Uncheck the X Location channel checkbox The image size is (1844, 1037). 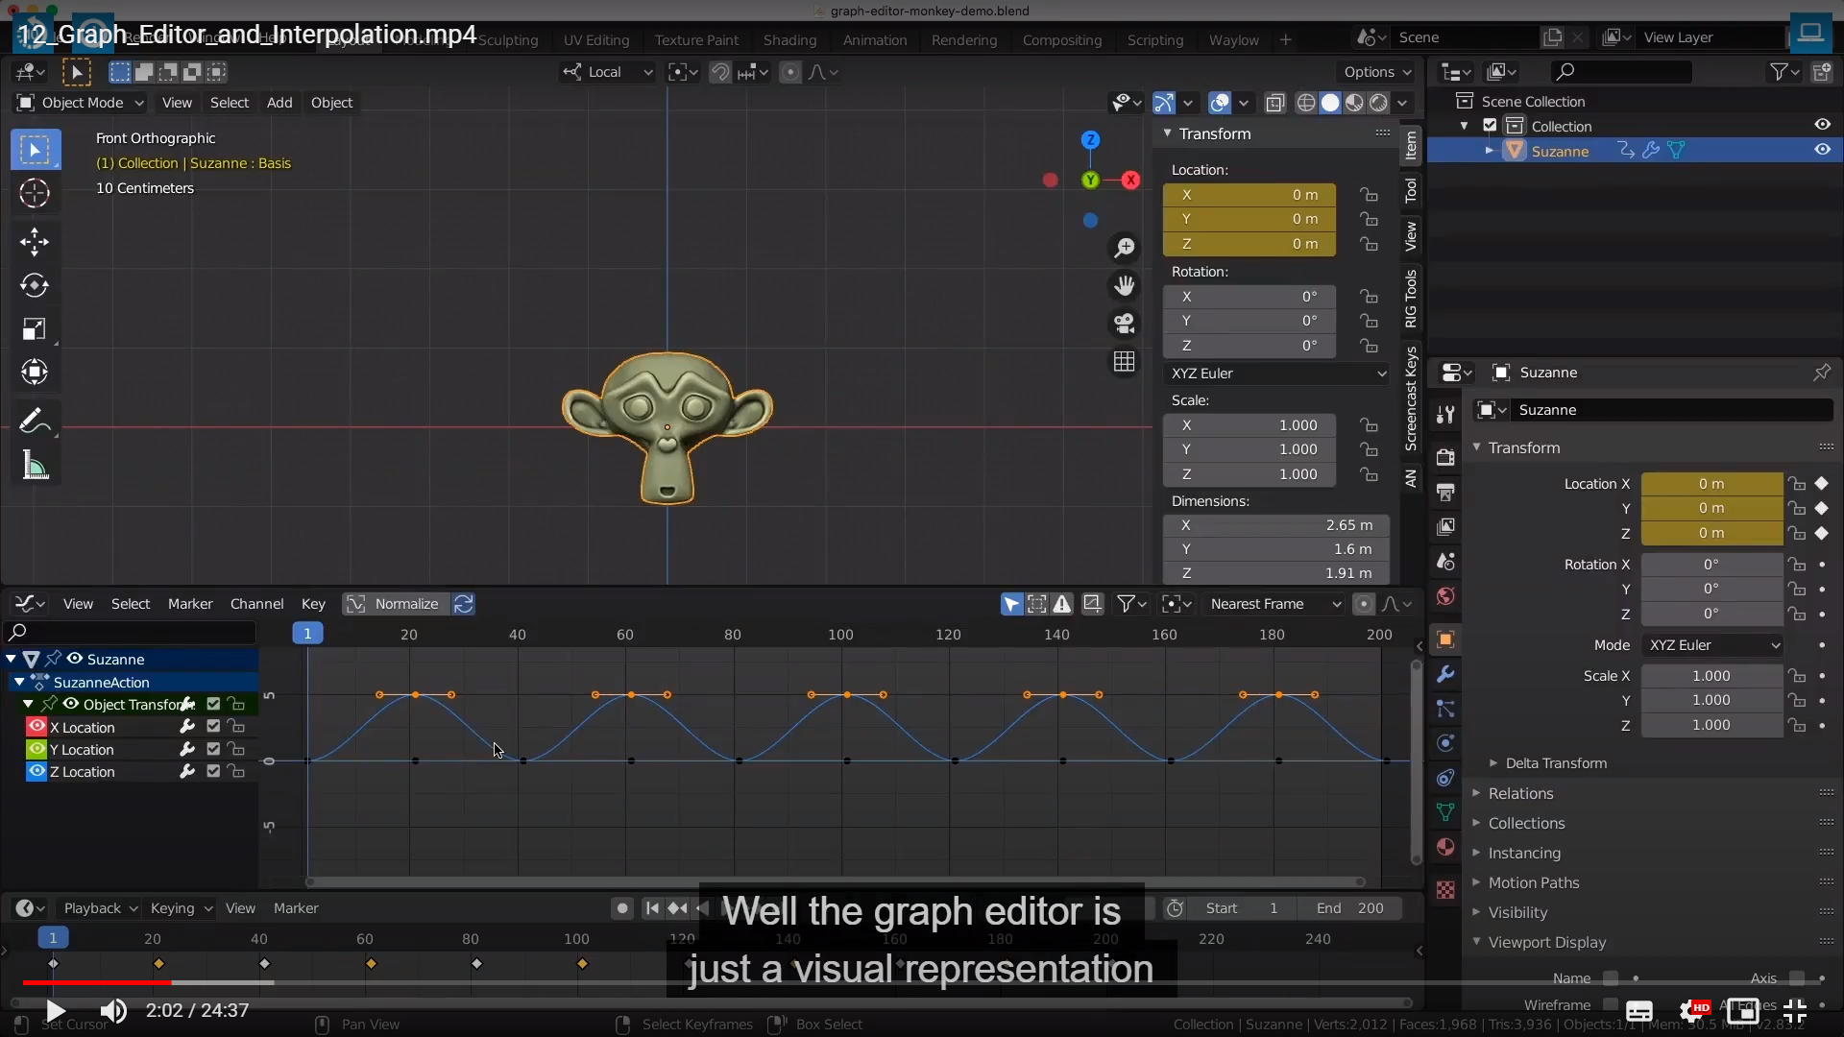click(213, 727)
